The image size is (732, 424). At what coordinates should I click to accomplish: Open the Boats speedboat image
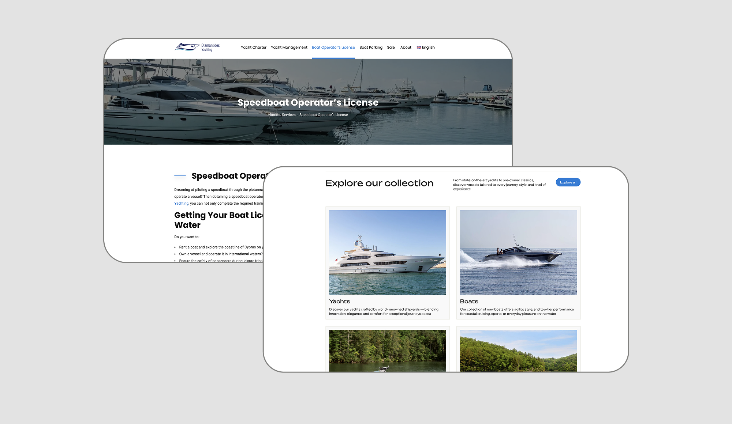[518, 252]
